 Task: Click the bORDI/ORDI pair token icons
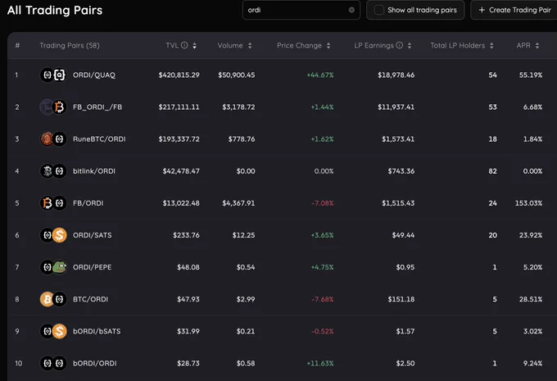(53, 363)
